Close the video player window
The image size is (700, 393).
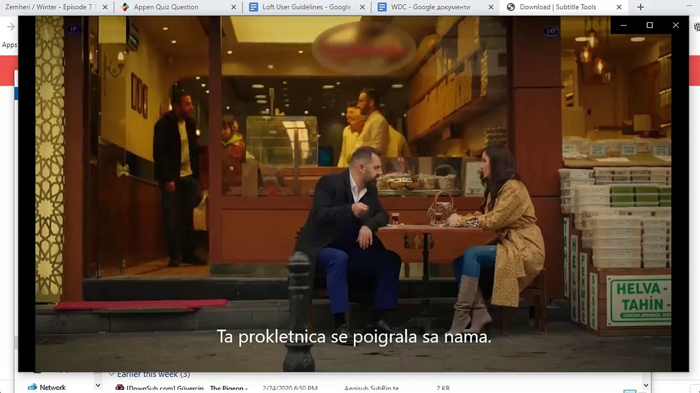point(675,25)
